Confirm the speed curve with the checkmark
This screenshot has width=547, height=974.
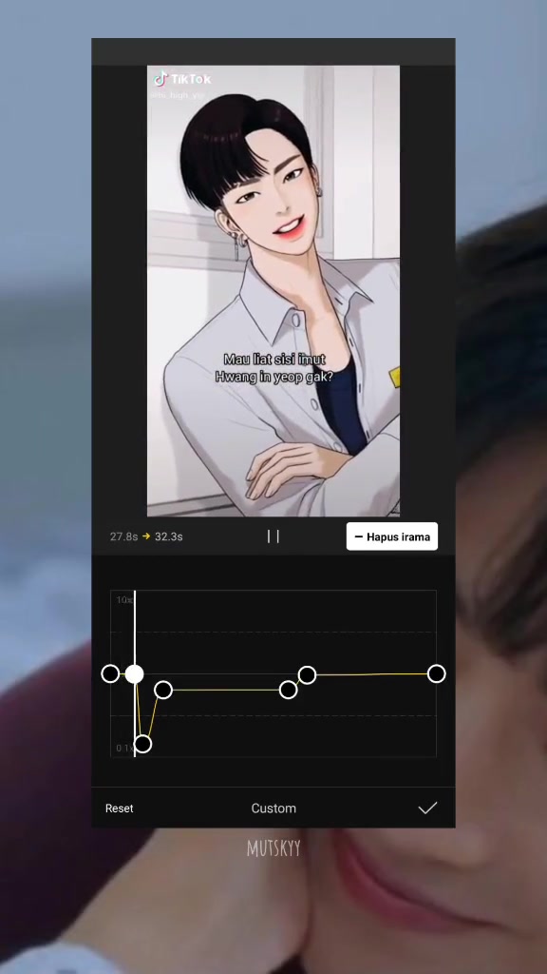(427, 808)
